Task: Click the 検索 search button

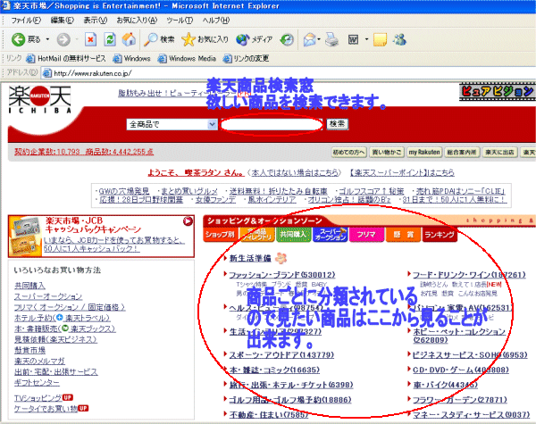Action: click(338, 124)
